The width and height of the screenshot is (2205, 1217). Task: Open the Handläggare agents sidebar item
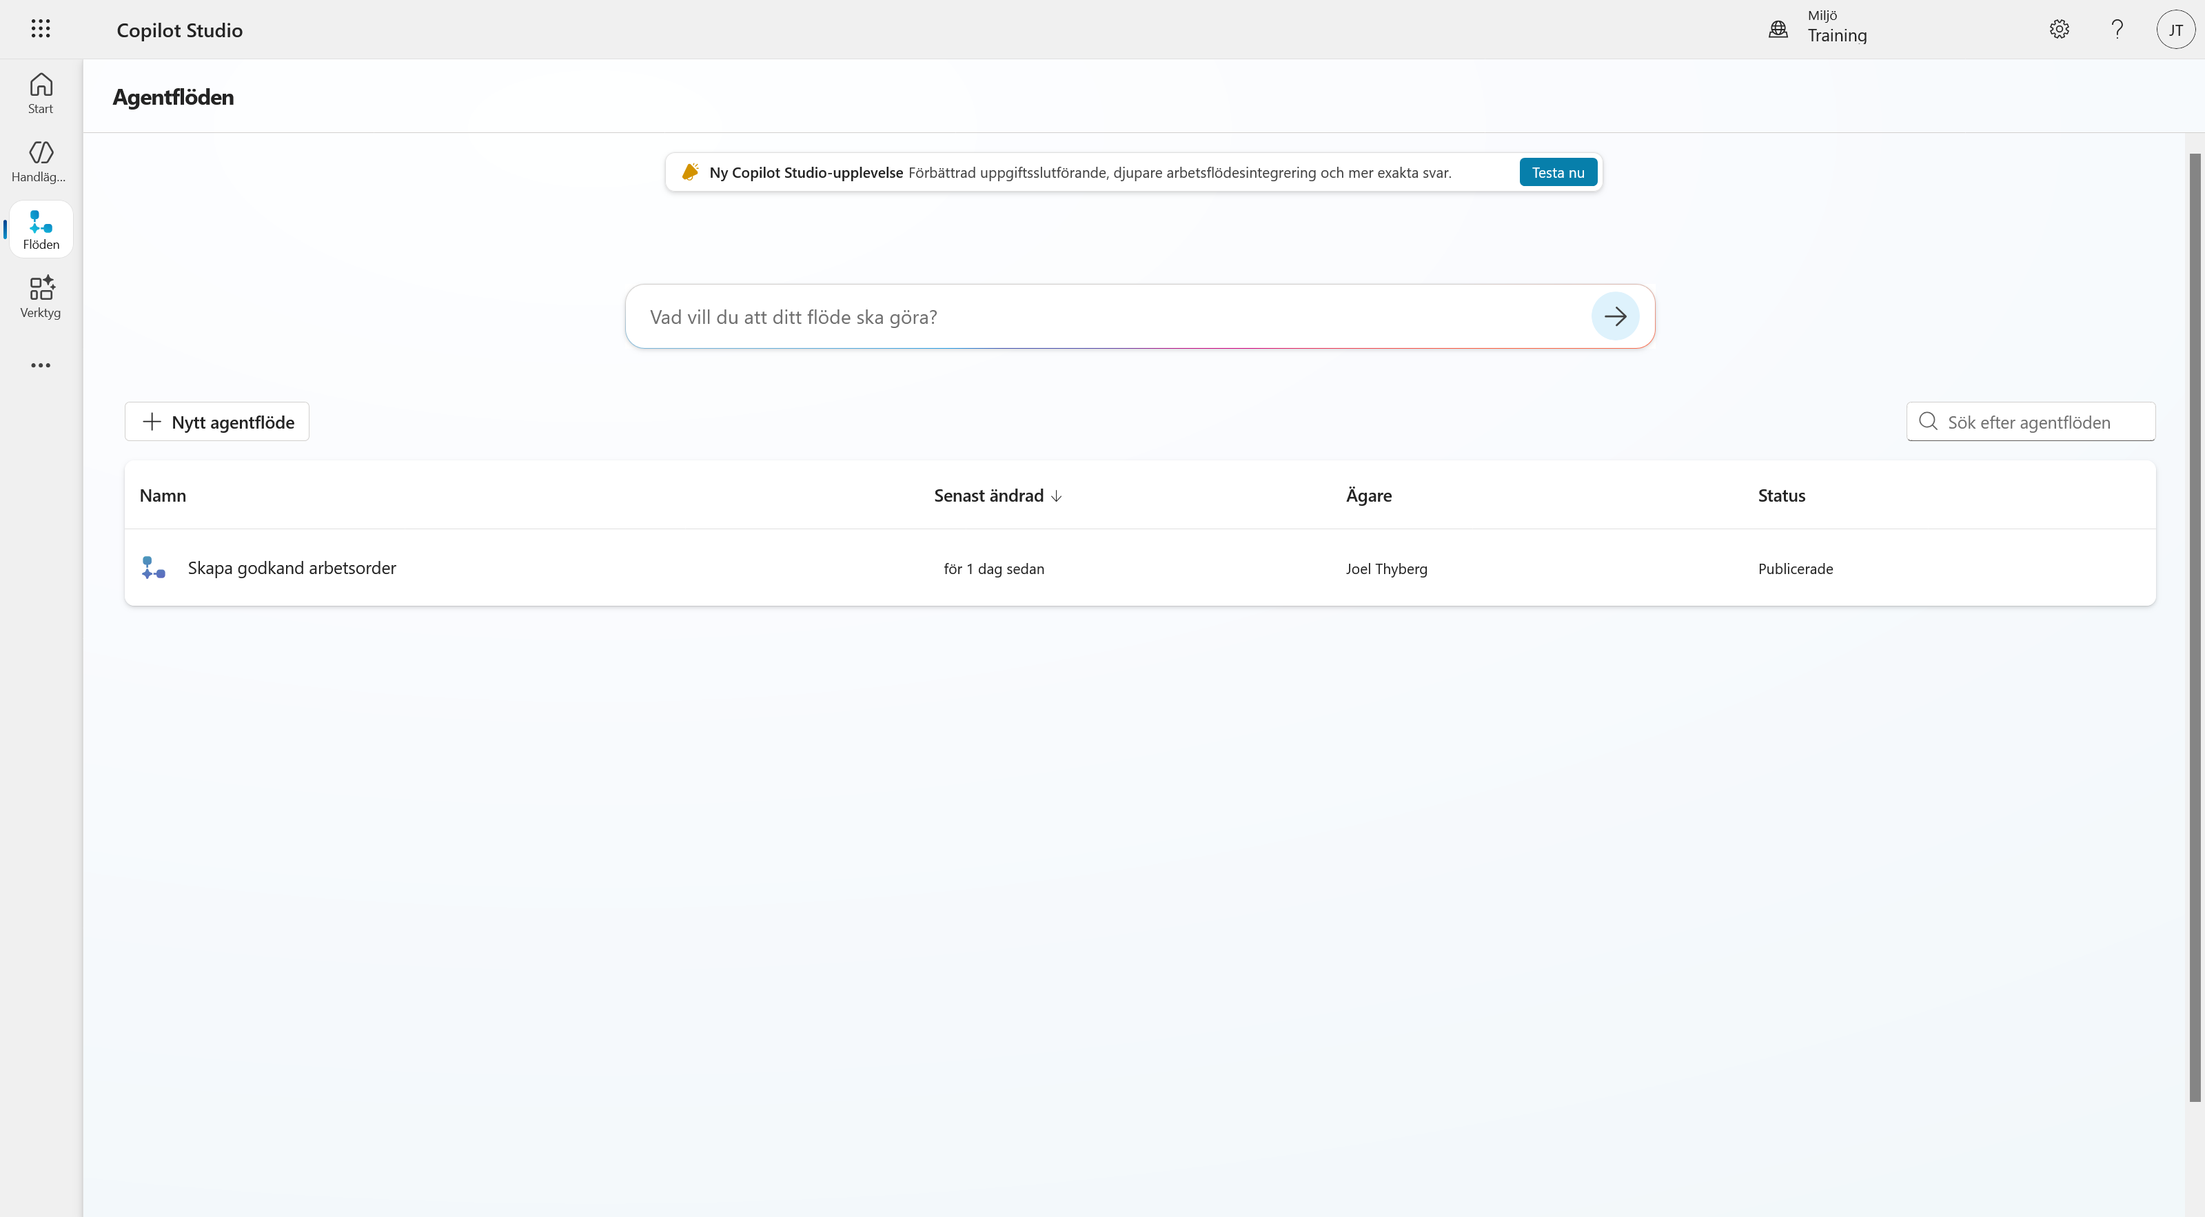40,162
